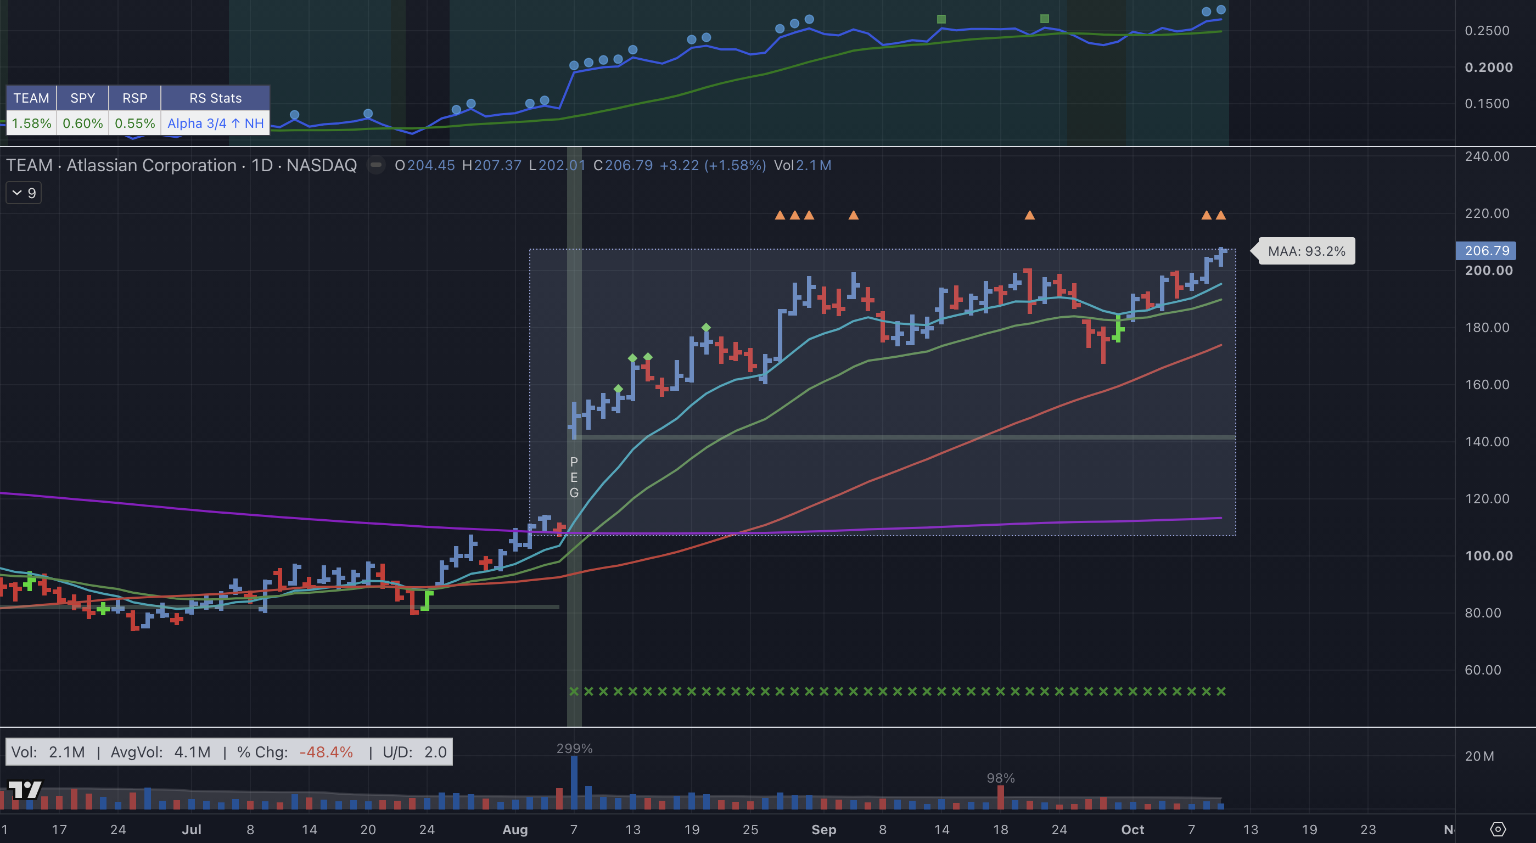Click the Jul label on time axis
Image resolution: width=1536 pixels, height=843 pixels.
click(192, 829)
